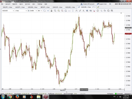The image size is (132, 99).
Task: Open Firefox from the Windows taskbar
Action: pos(17,97)
